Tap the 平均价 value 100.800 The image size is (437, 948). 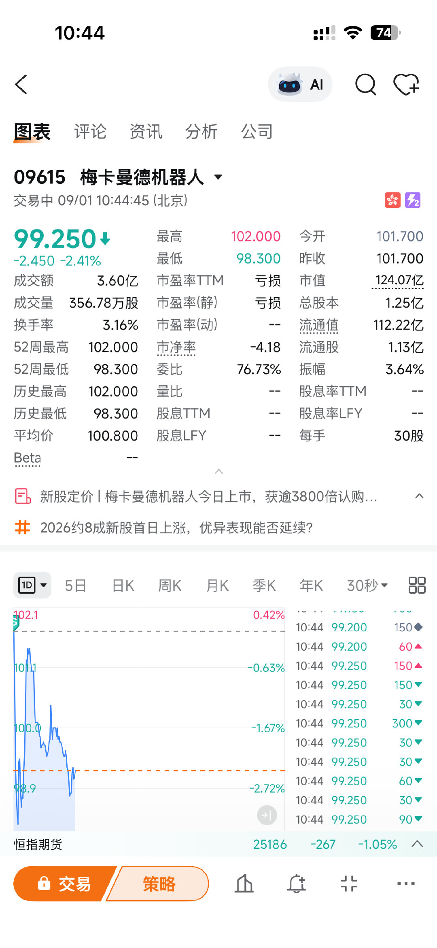113,436
